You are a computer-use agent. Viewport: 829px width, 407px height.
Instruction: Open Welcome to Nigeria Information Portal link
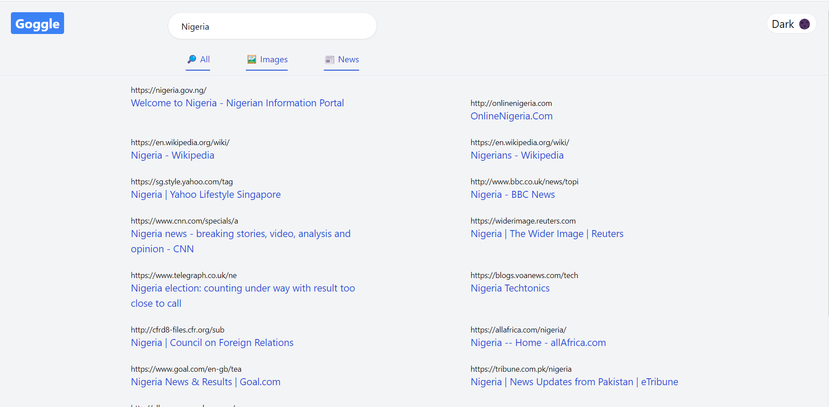pos(237,103)
